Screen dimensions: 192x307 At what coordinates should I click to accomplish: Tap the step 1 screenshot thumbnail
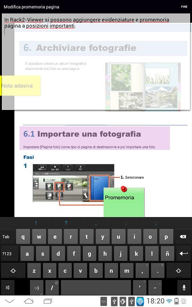point(74,183)
